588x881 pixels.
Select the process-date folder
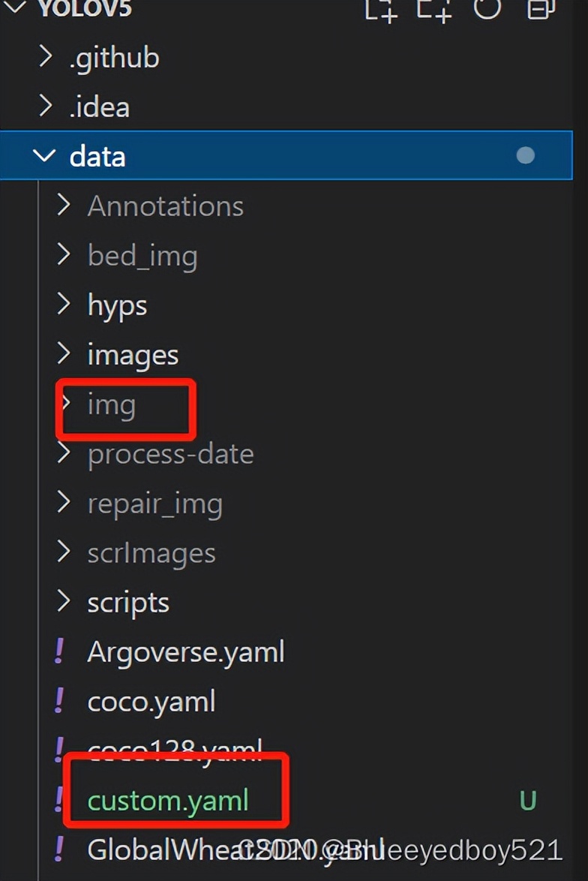[170, 454]
